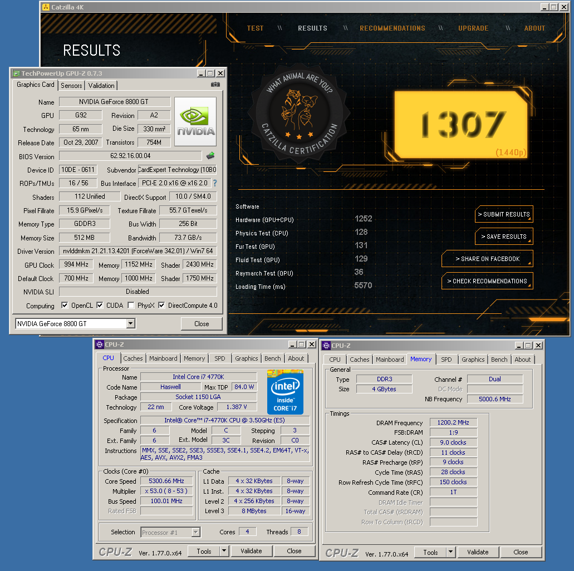Open Catzilla ABOUT menu

(x=534, y=28)
